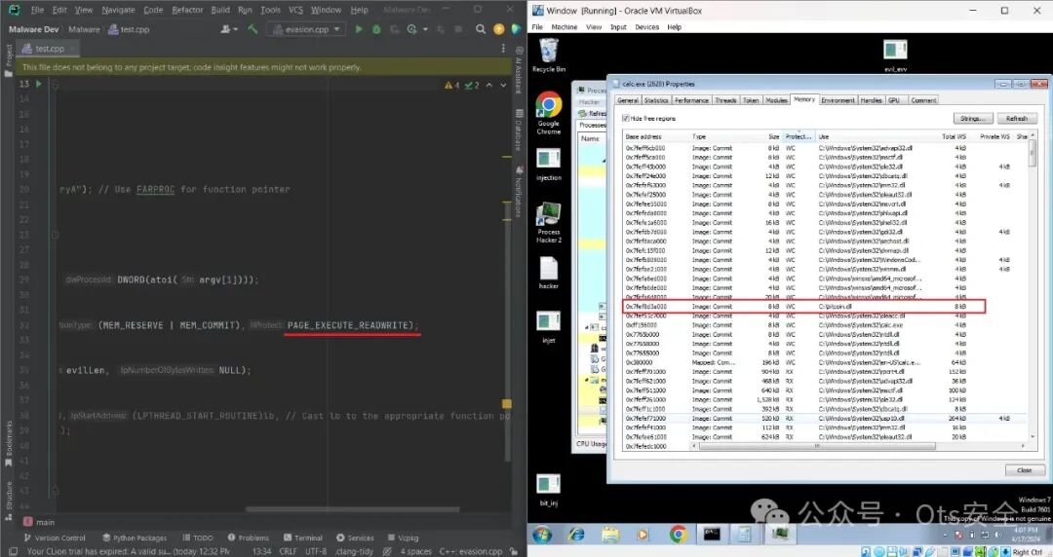Open Process Hacker 2 desktop shortcut

(549, 222)
